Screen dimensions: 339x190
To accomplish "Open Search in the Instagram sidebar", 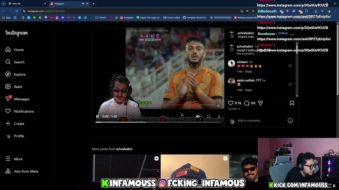I will point(15,62).
